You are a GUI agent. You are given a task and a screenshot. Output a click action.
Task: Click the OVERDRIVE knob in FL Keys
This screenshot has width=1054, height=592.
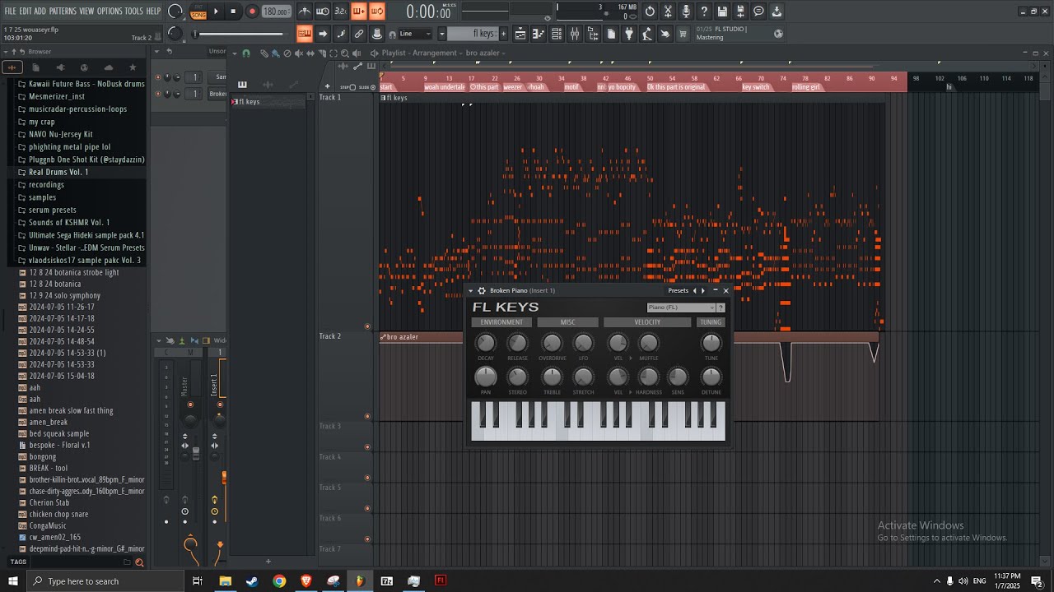(552, 343)
